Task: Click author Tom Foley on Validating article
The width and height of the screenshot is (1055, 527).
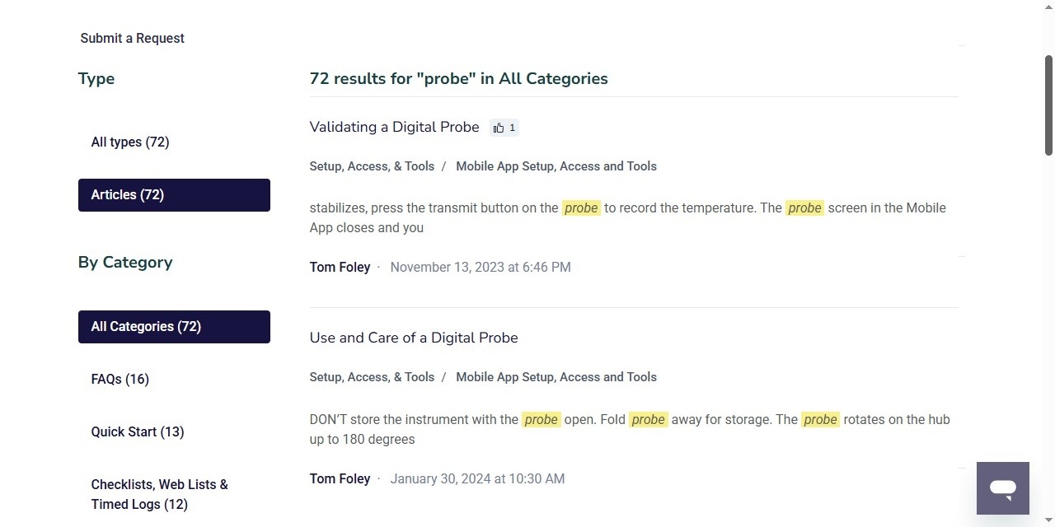Action: (x=340, y=268)
